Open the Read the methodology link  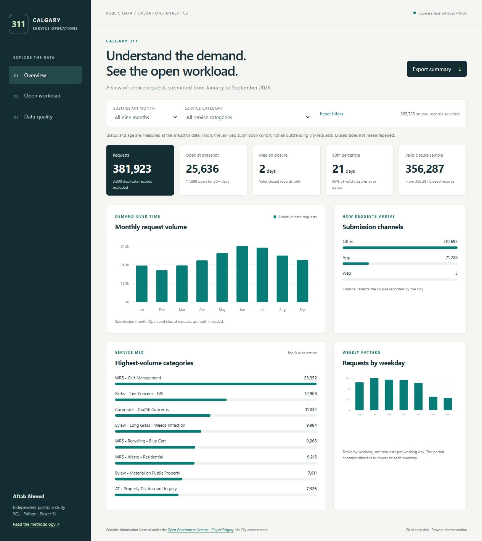pos(36,524)
